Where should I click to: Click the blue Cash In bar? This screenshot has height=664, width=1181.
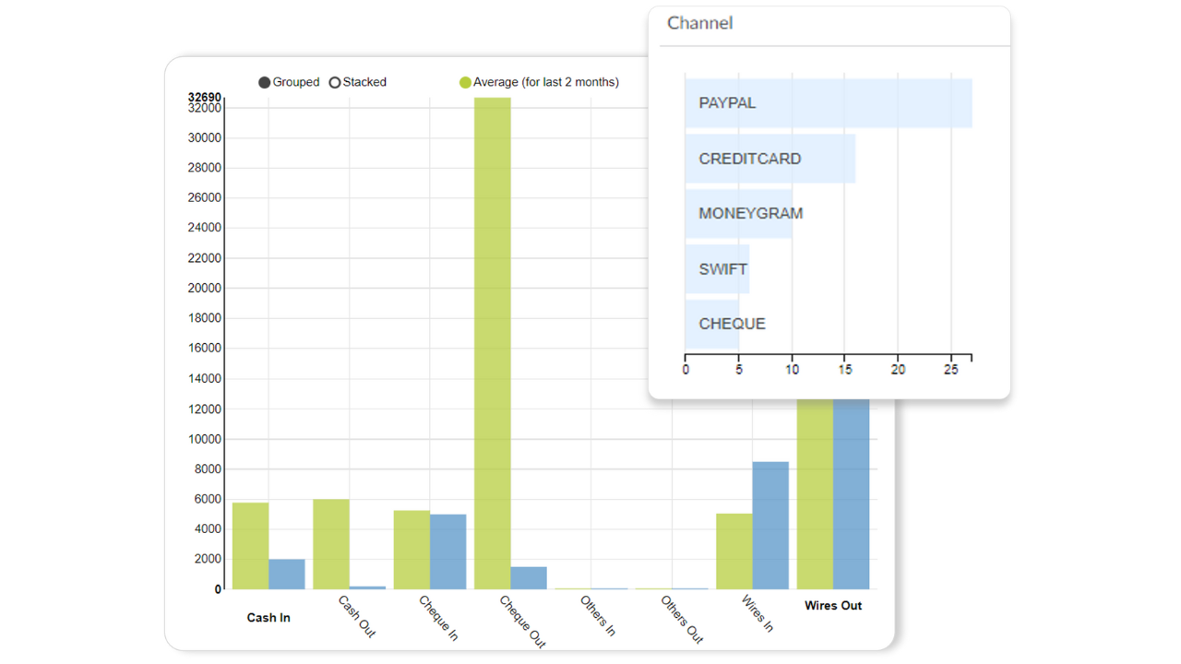point(286,575)
